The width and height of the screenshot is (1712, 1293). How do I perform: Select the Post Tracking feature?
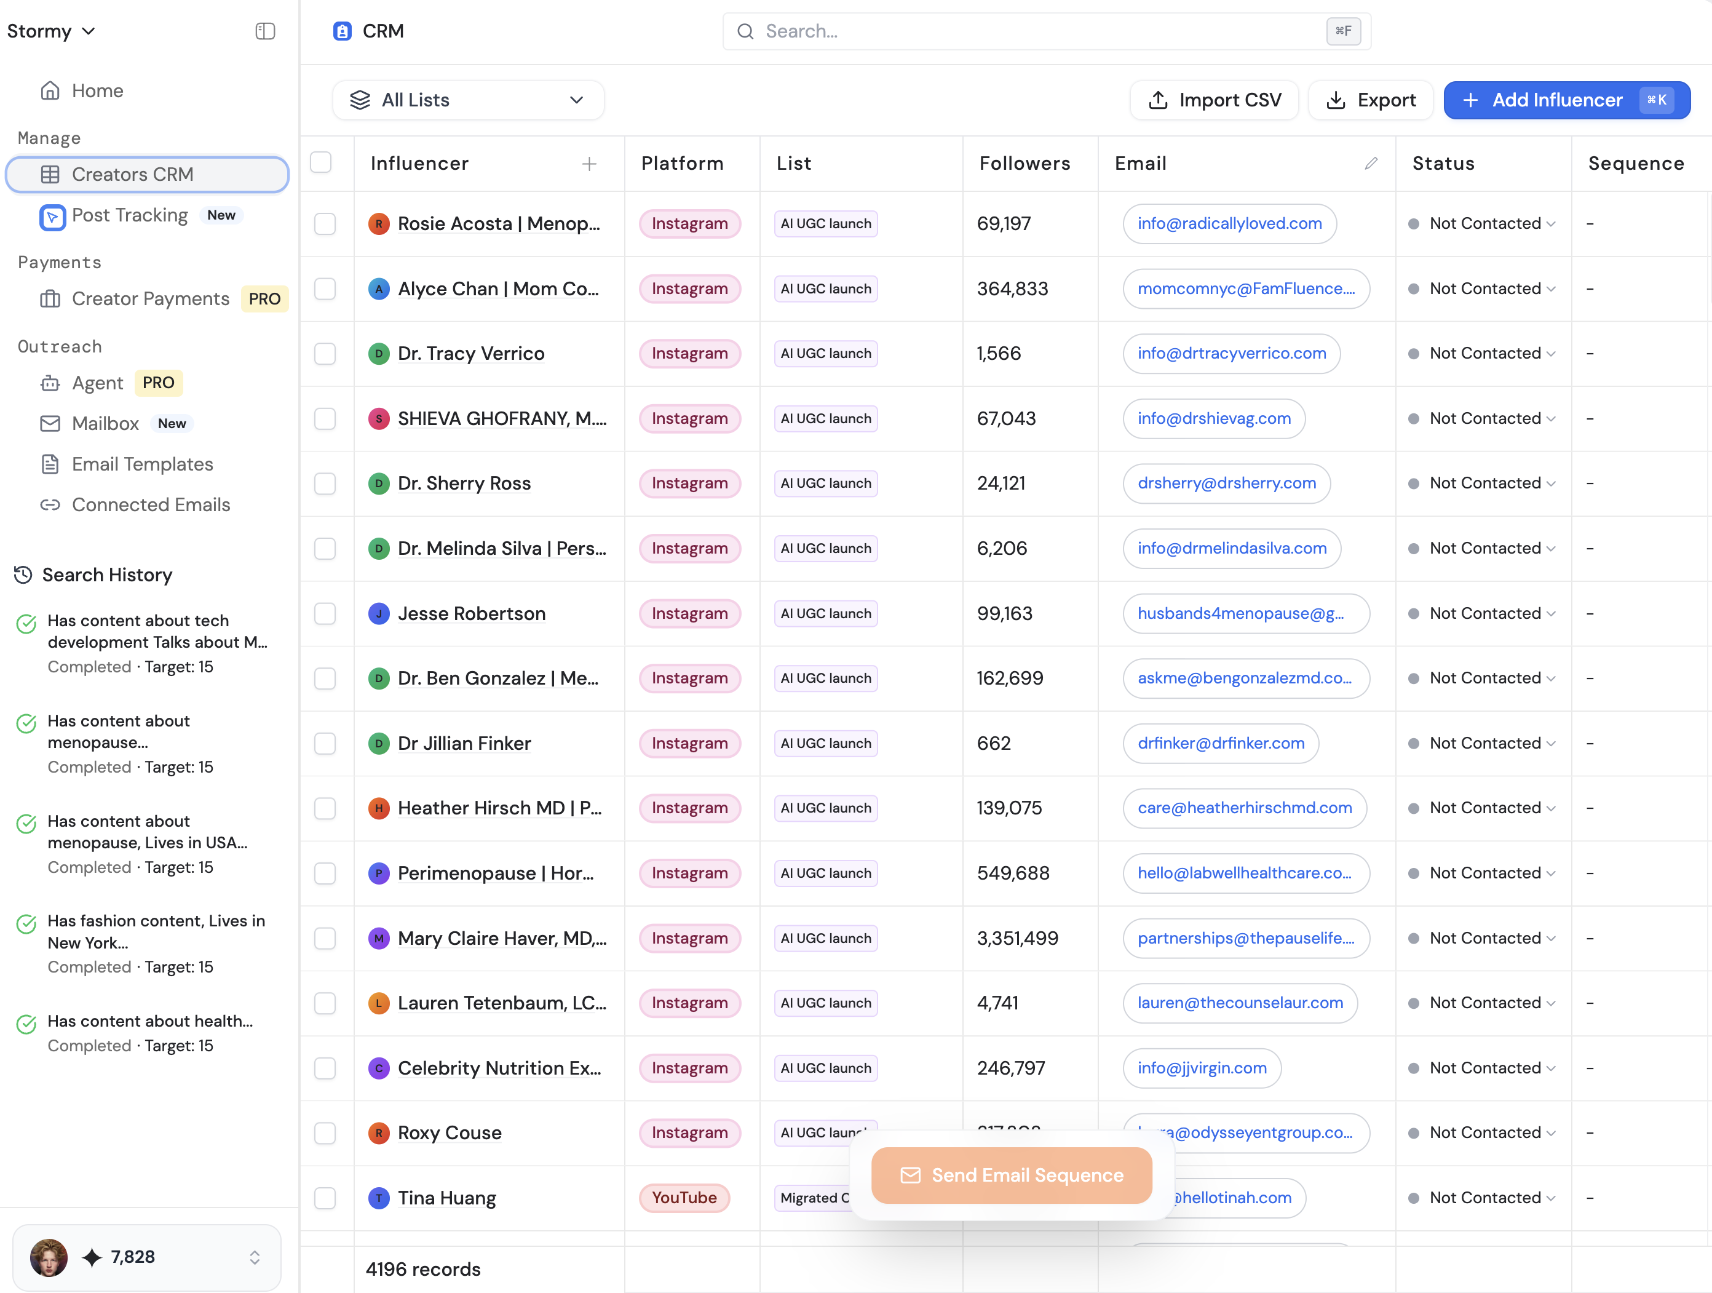[129, 215]
